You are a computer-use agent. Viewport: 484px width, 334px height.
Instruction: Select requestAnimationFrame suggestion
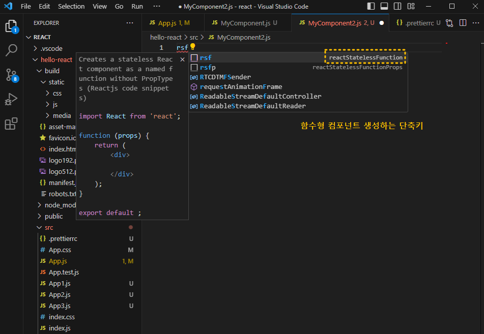pyautogui.click(x=298, y=86)
